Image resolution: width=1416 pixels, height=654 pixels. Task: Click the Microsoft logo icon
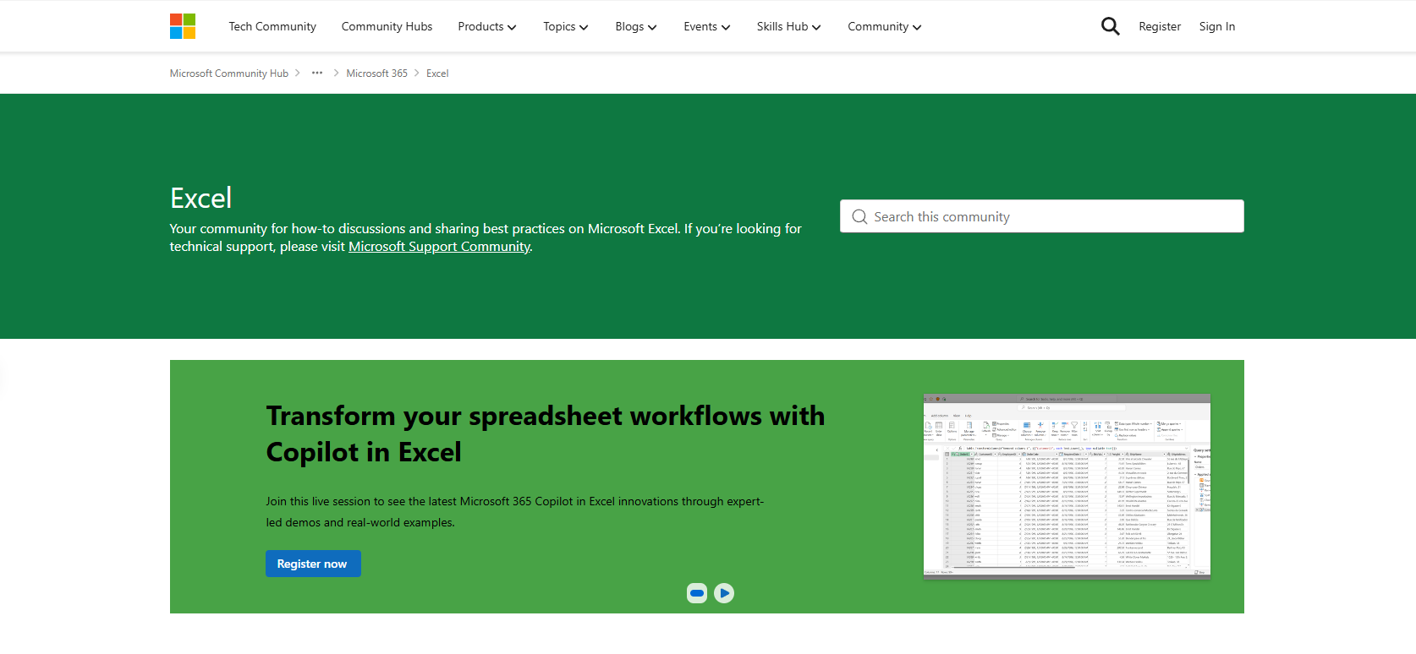183,26
